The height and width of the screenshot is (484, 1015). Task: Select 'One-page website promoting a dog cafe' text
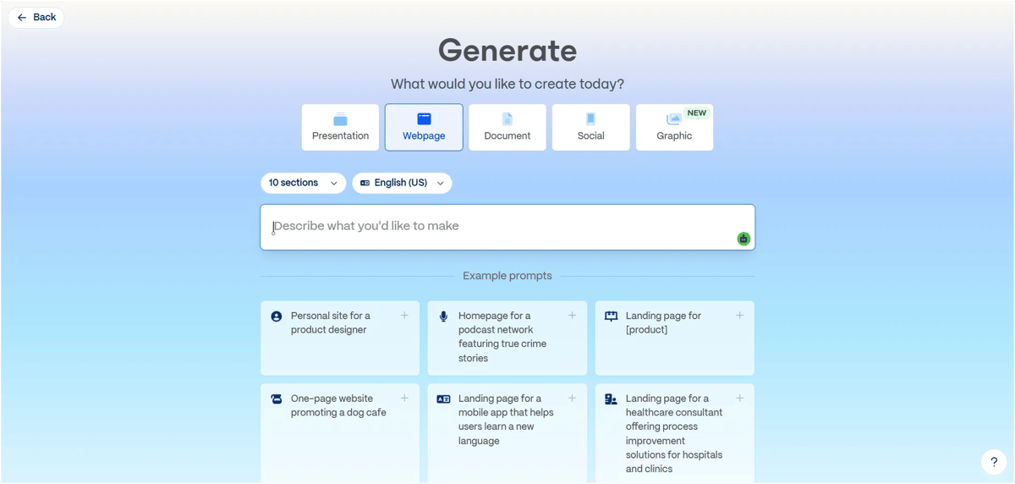338,406
